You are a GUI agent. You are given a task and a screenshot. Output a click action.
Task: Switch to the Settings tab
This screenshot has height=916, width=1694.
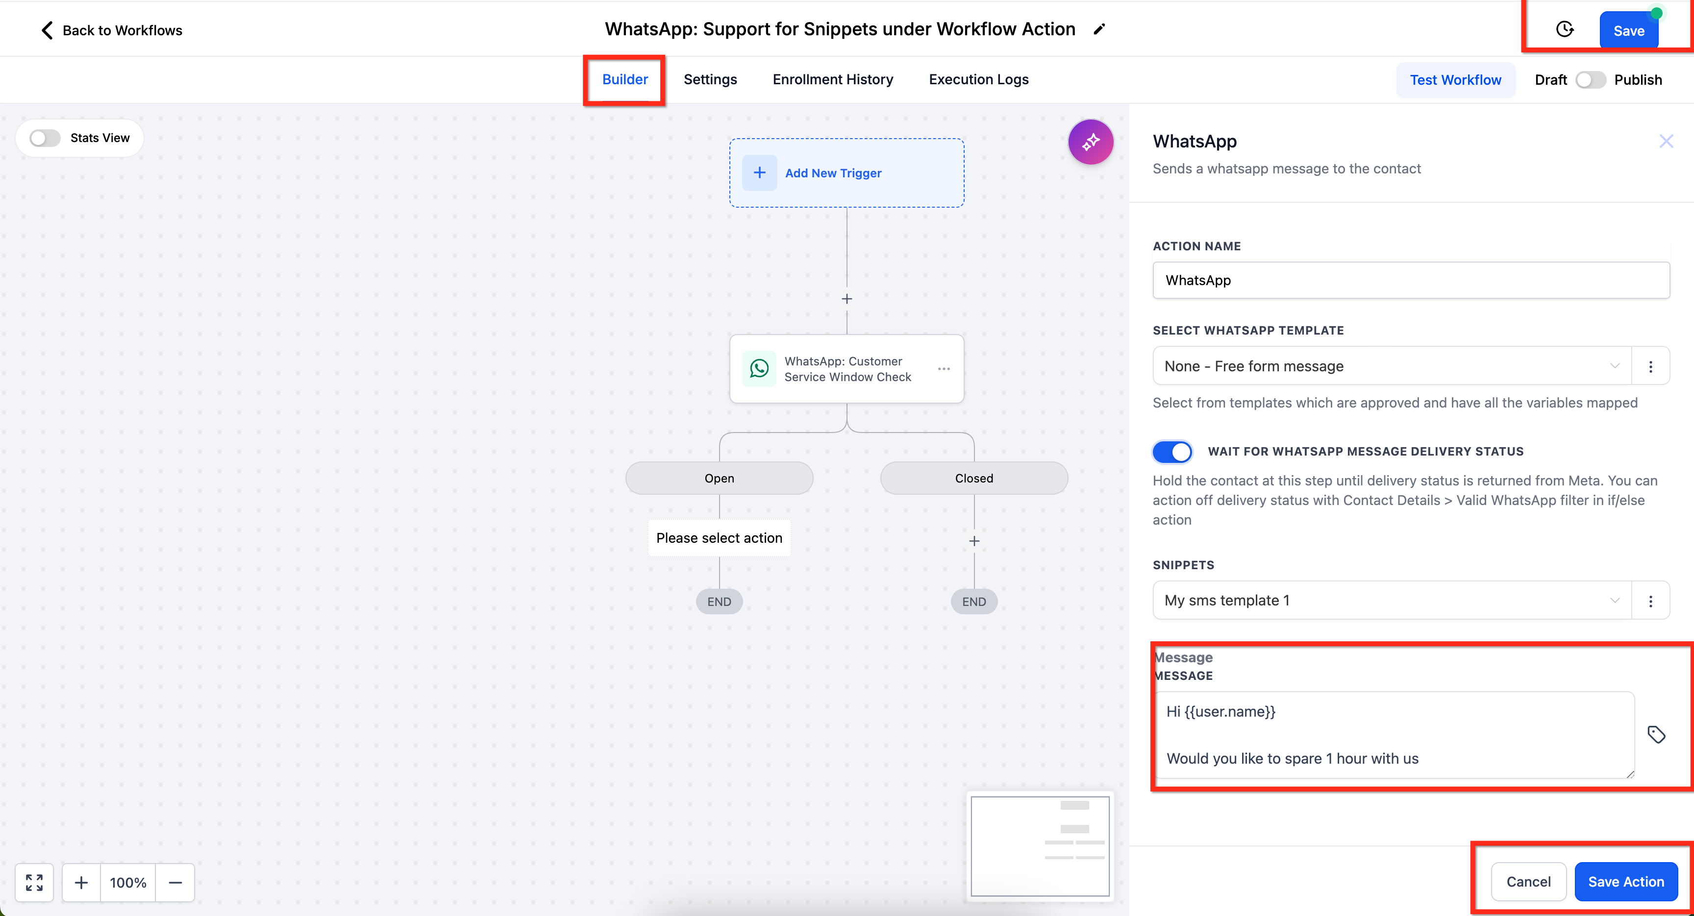(710, 79)
